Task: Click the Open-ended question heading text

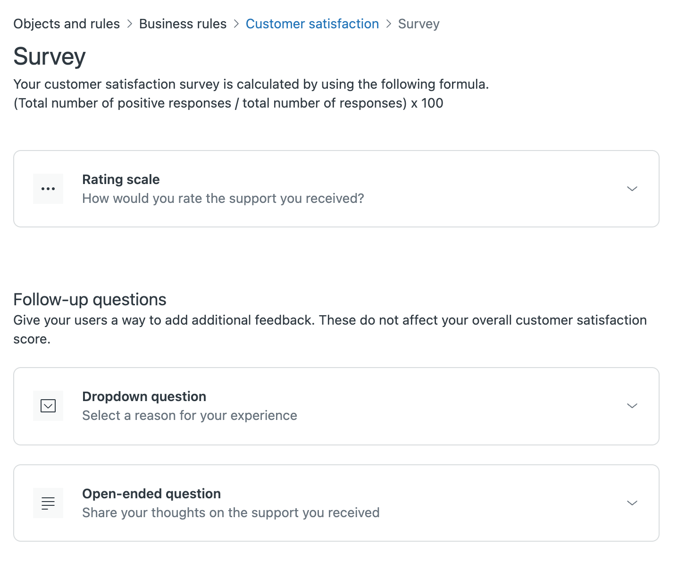Action: coord(151,494)
